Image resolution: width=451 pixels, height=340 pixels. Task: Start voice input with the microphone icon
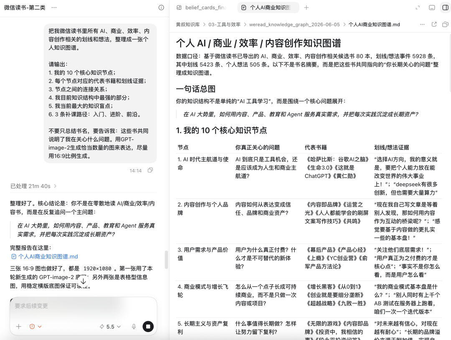click(134, 327)
